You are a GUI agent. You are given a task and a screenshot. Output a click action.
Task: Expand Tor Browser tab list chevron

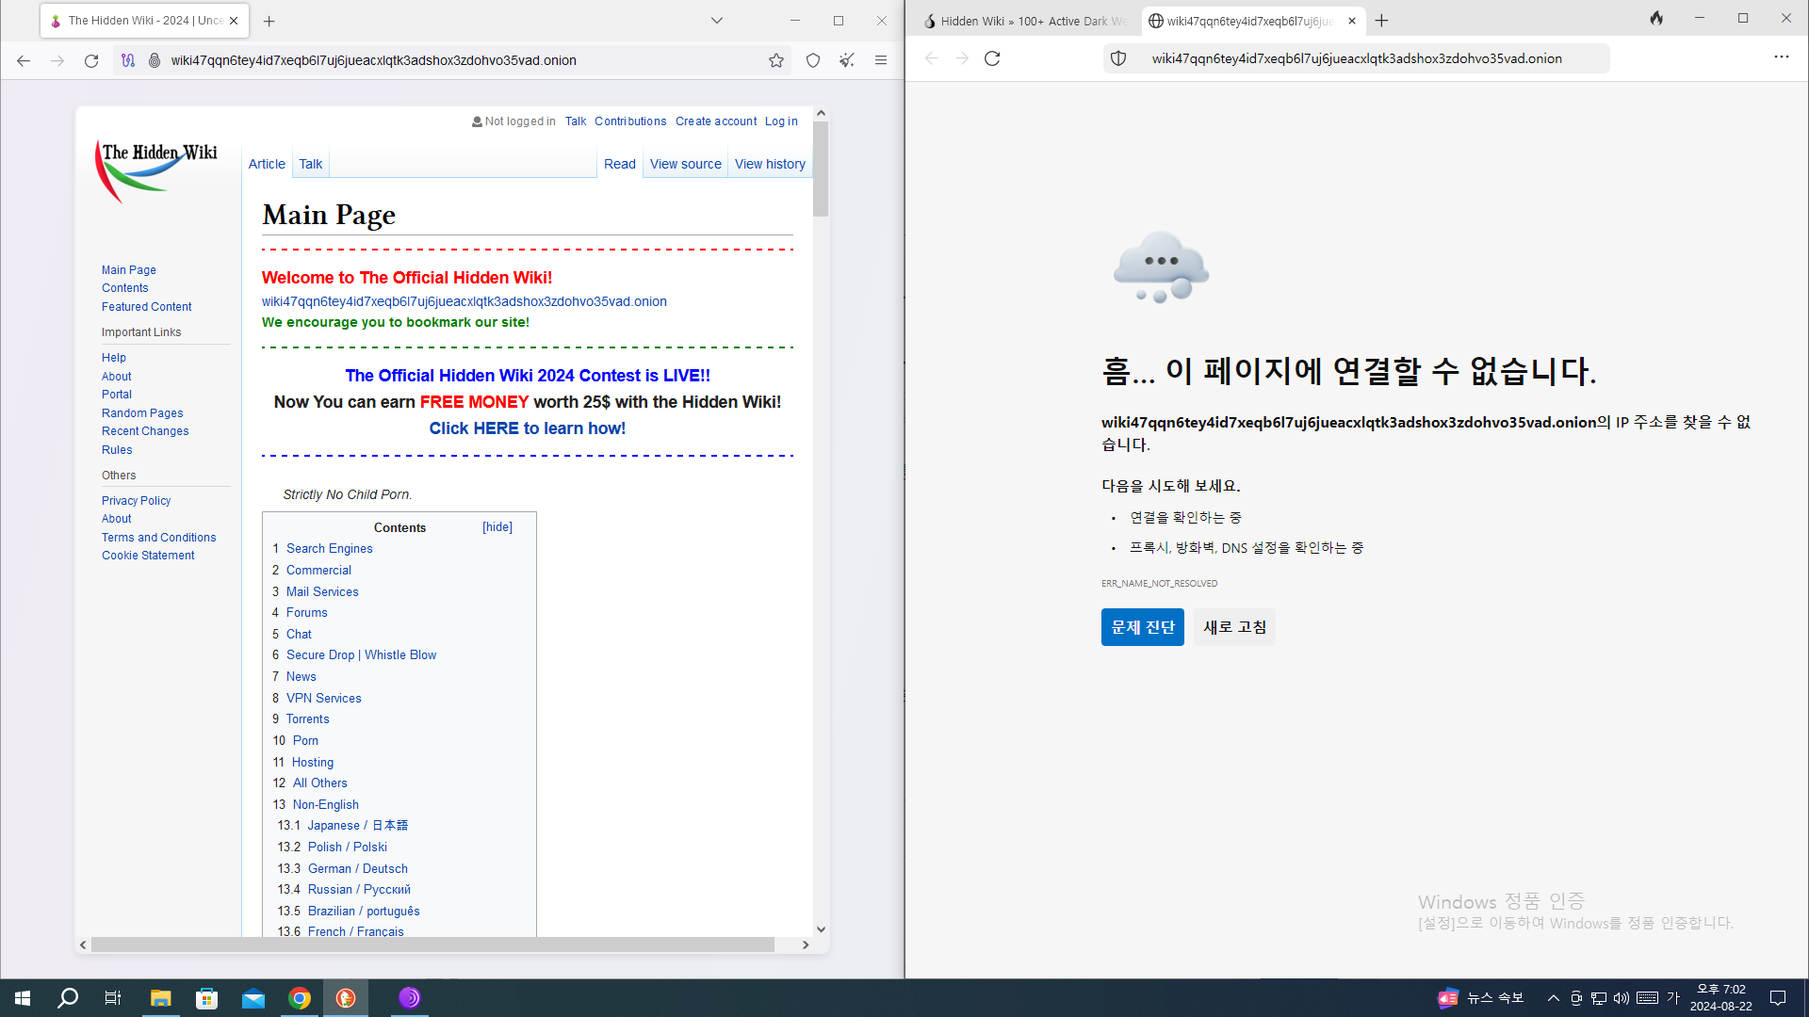[716, 20]
